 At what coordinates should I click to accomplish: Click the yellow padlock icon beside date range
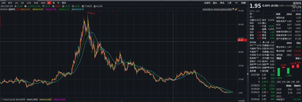236,9
